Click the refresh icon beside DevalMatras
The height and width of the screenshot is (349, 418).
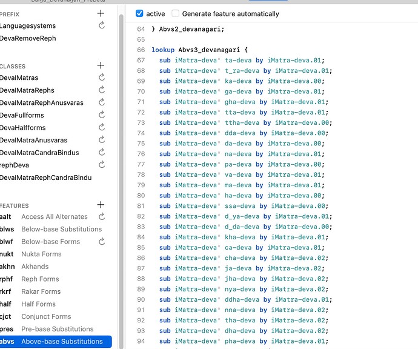[x=102, y=78]
